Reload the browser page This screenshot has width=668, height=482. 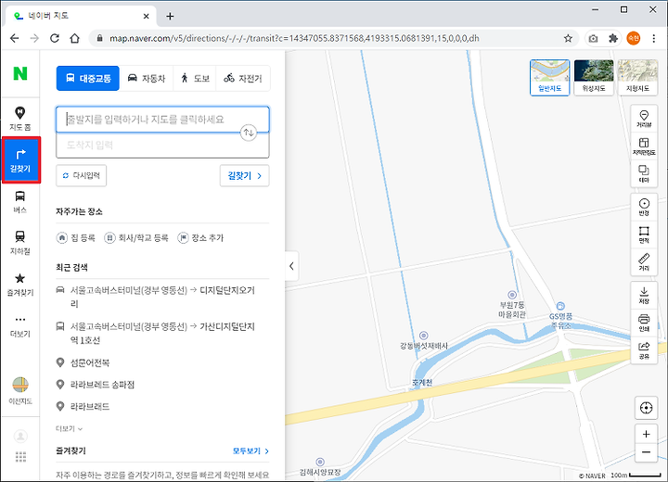tap(55, 38)
